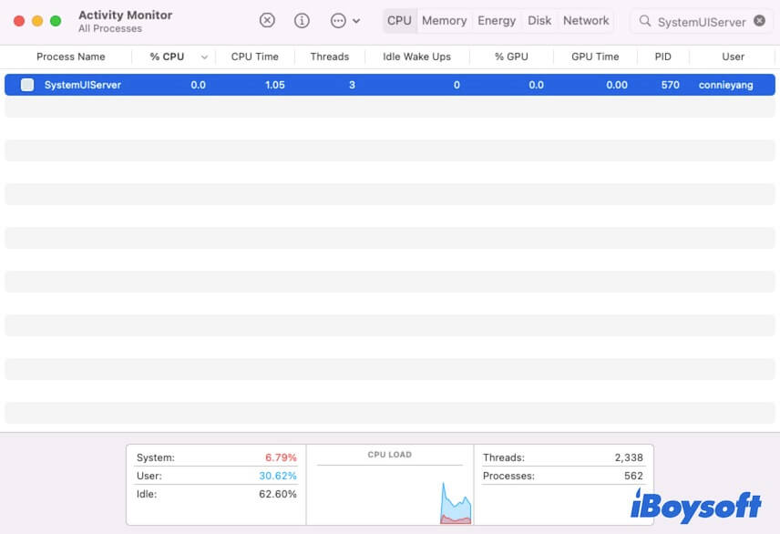This screenshot has width=780, height=534.
Task: Sort by the PID column header
Action: (662, 56)
